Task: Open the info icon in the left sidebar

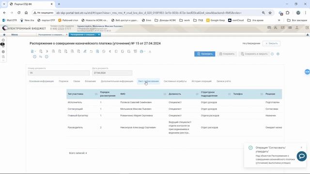Action: (x=3, y=40)
